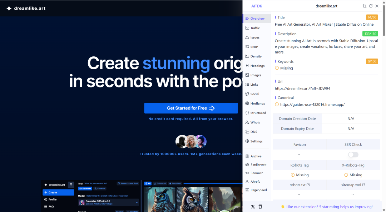386x212 pixels.
Task: Select the keywords badge 0/100
Action: [372, 61]
